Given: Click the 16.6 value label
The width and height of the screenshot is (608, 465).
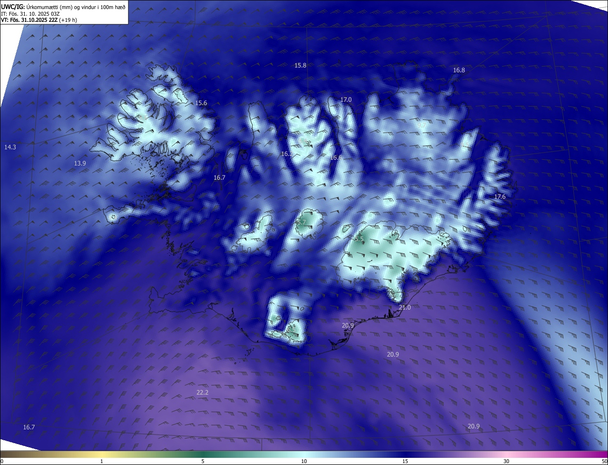Looking at the screenshot, I should pos(336,157).
